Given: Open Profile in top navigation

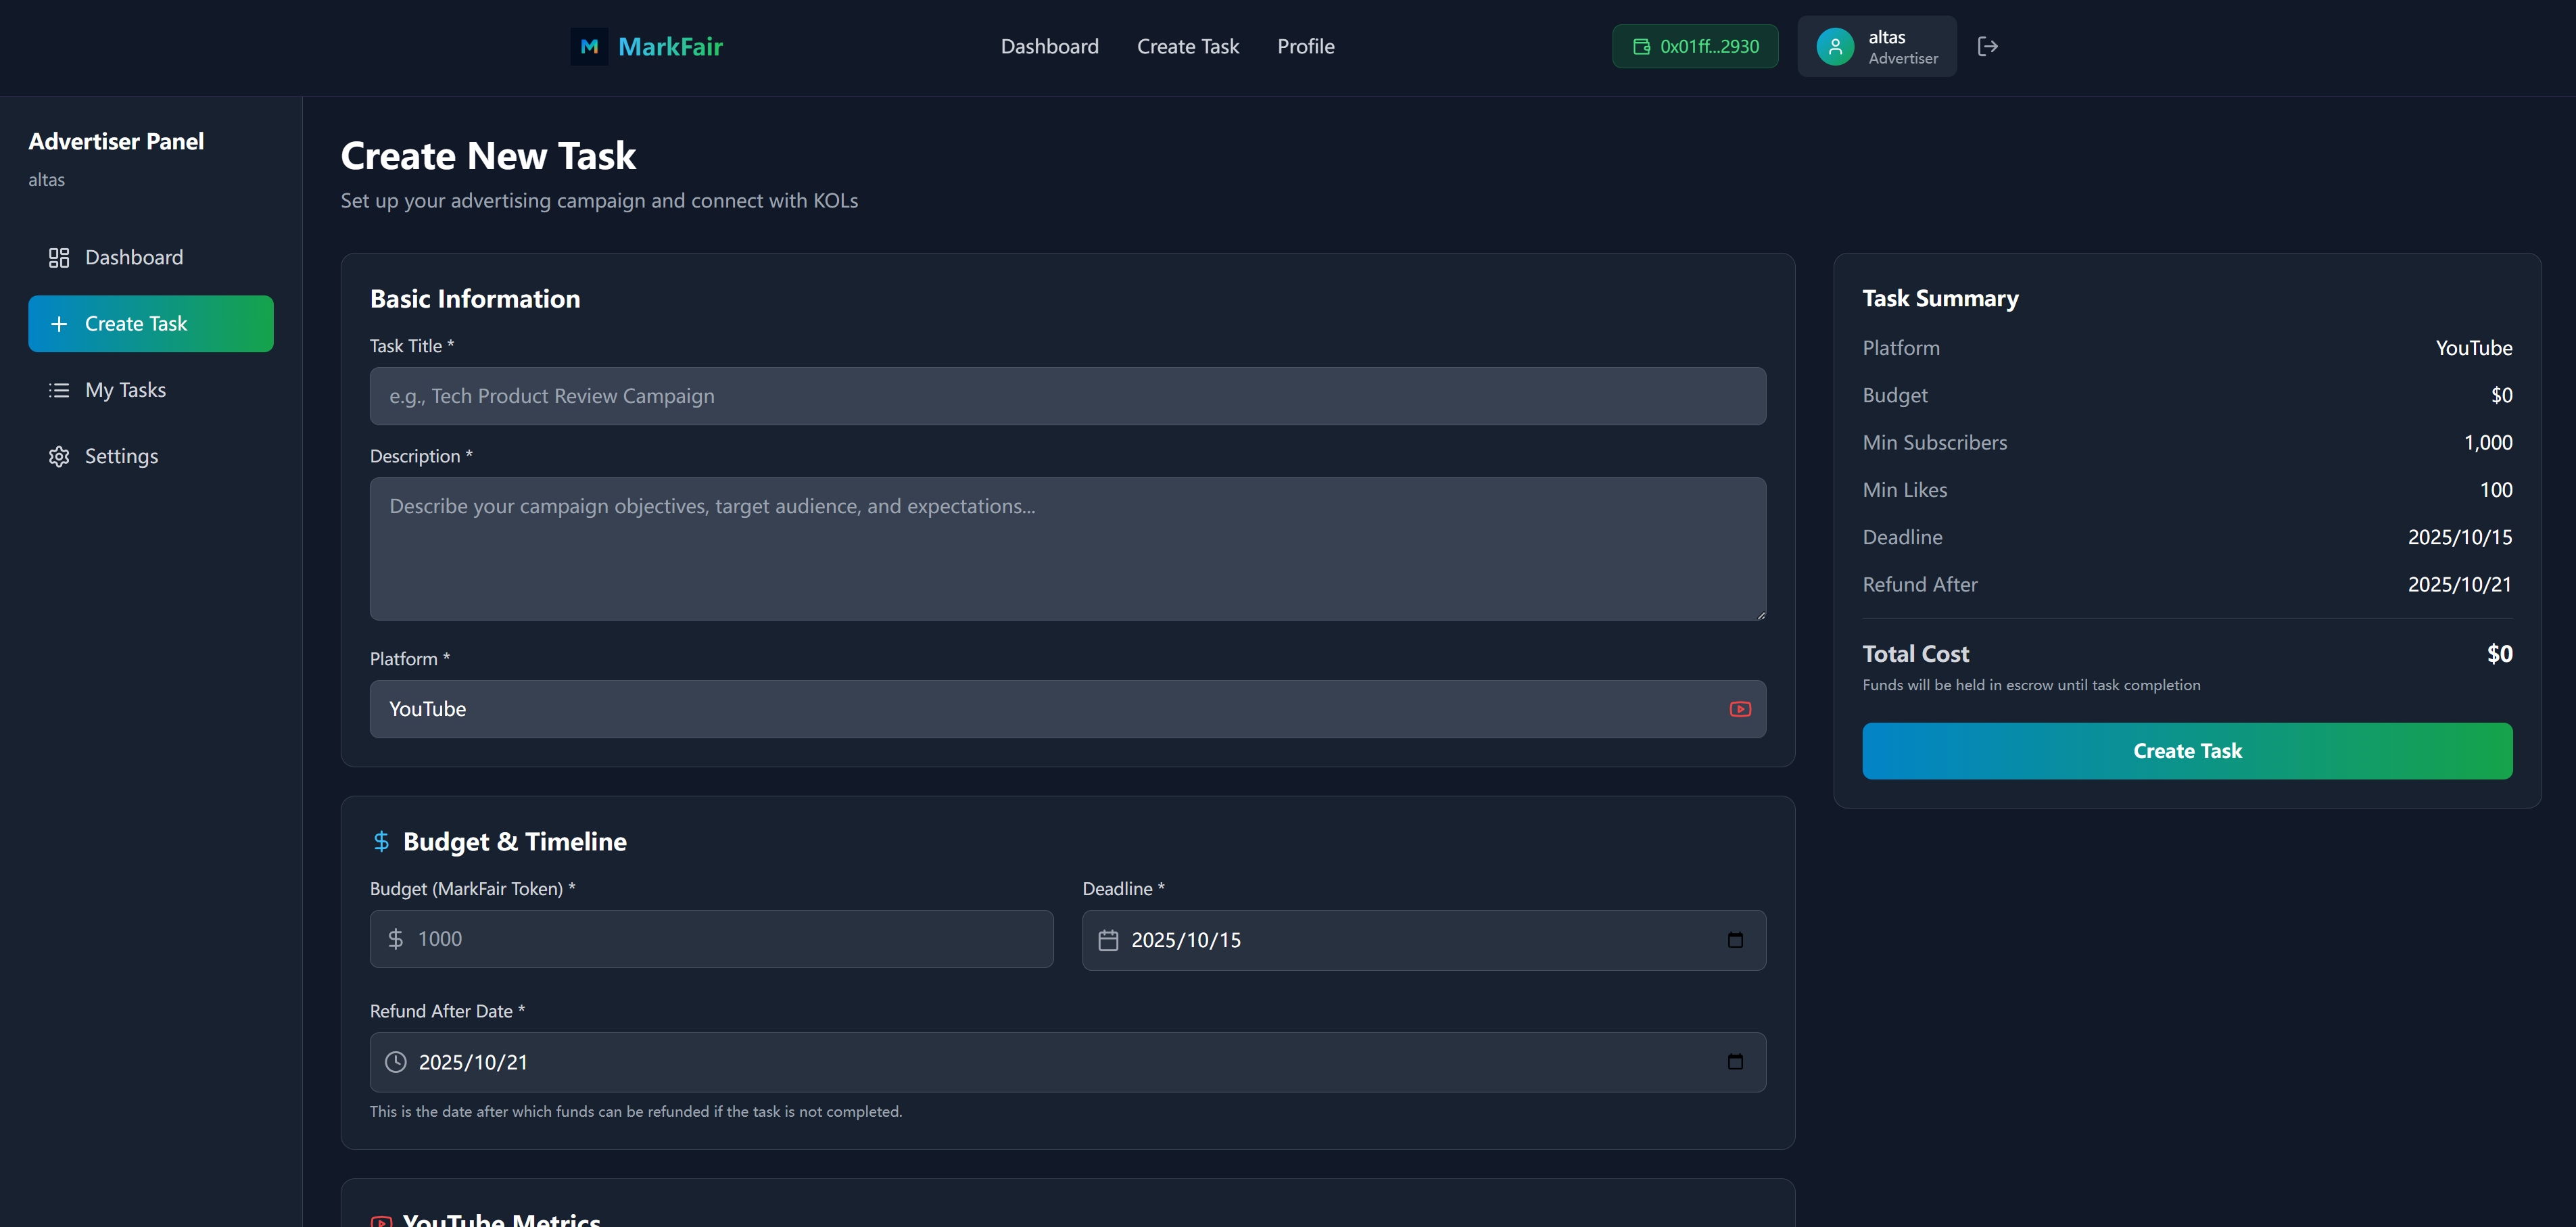Looking at the screenshot, I should tap(1305, 46).
